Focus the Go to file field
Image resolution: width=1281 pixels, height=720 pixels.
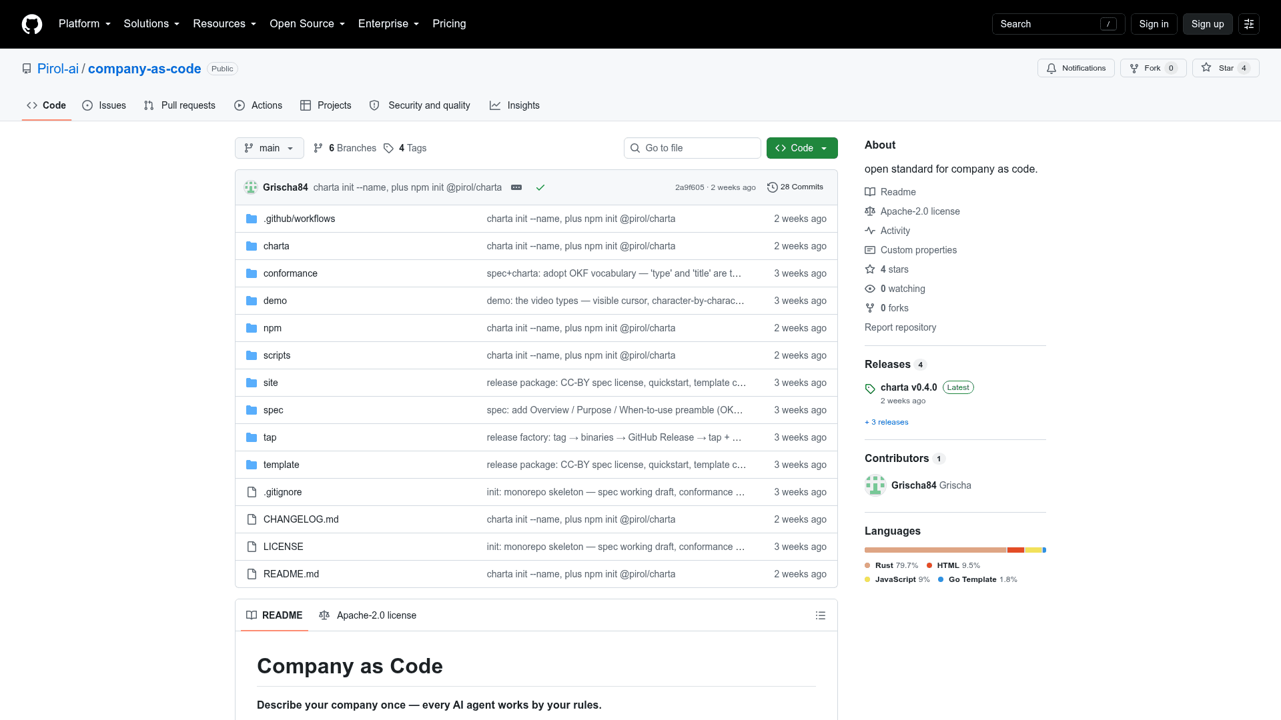tap(693, 148)
